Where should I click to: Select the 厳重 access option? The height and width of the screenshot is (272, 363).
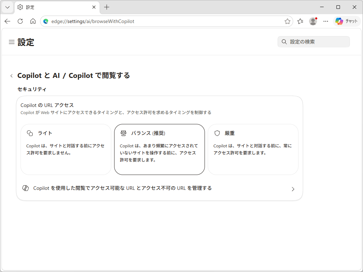(x=253, y=149)
